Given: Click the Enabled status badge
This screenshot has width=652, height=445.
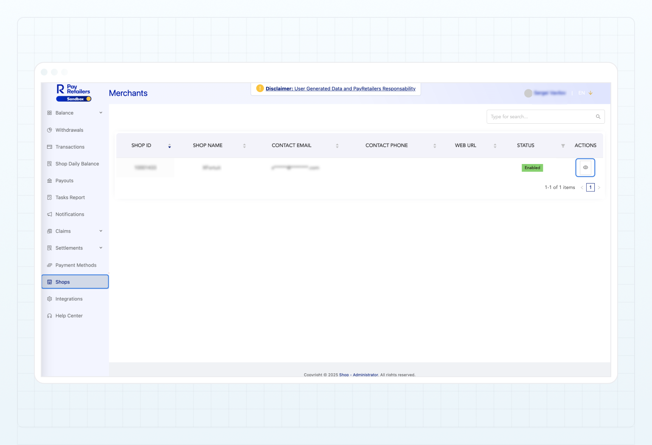Looking at the screenshot, I should (x=532, y=168).
